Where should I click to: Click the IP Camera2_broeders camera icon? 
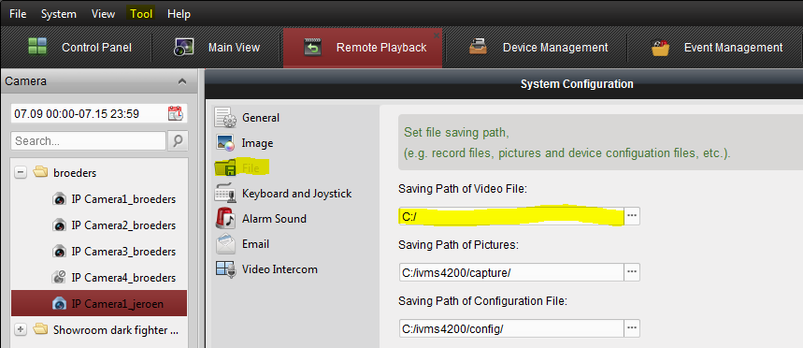(60, 225)
